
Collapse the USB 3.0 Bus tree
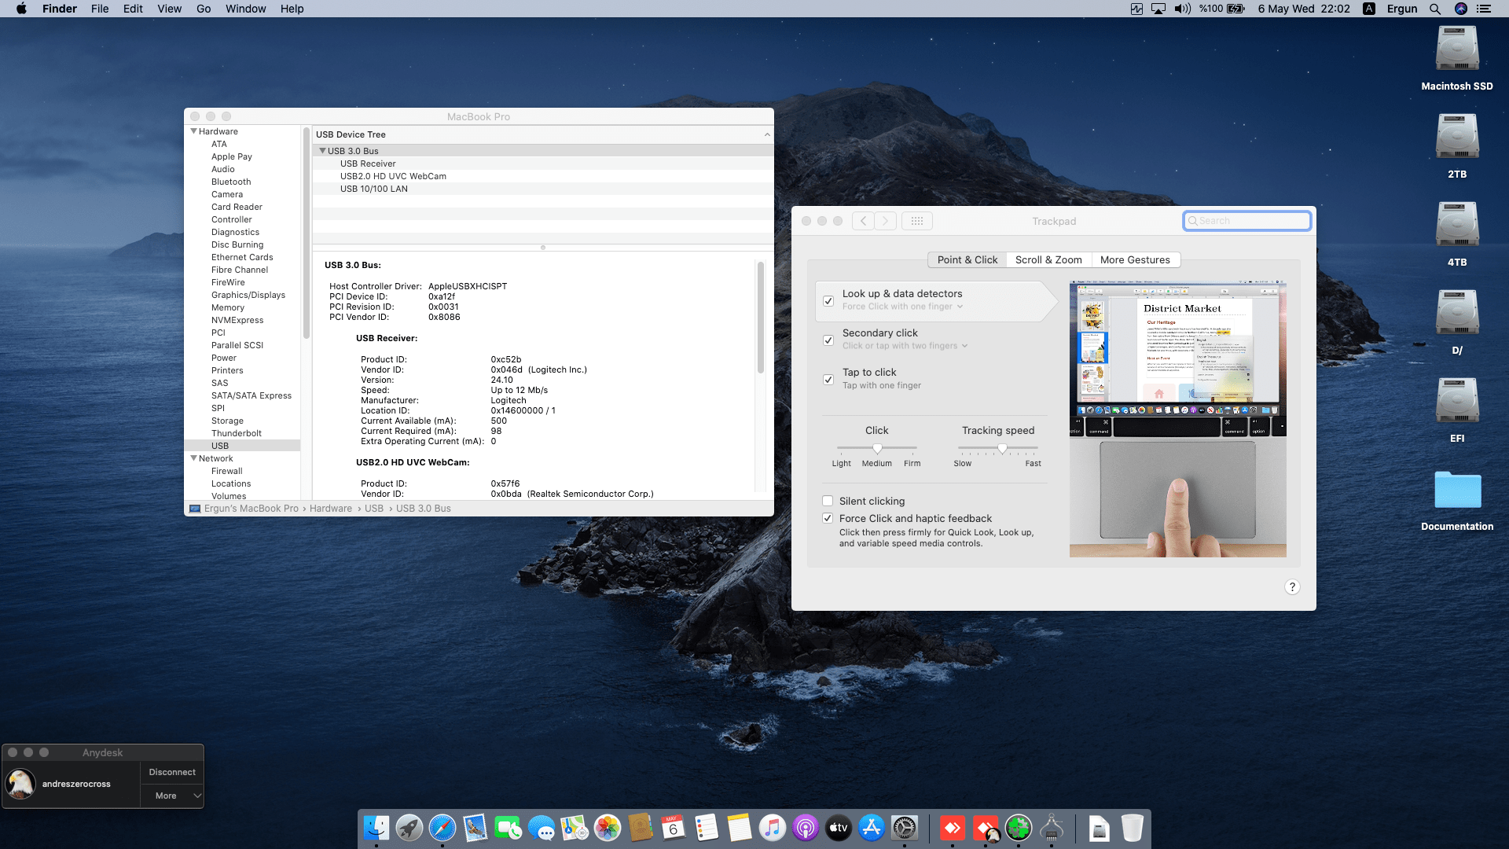pos(322,151)
